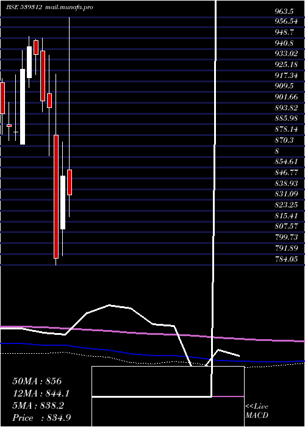
Task: Click the longest red candlestick body
Action: pyautogui.click(x=56, y=196)
